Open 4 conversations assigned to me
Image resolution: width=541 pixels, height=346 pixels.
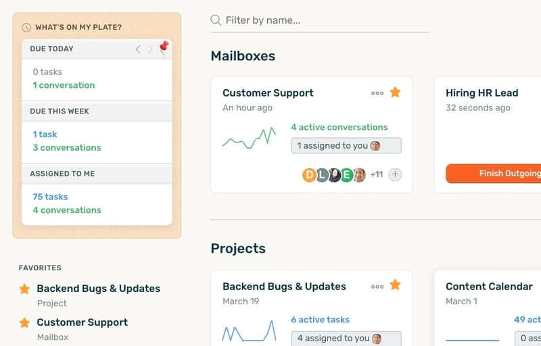[67, 210]
